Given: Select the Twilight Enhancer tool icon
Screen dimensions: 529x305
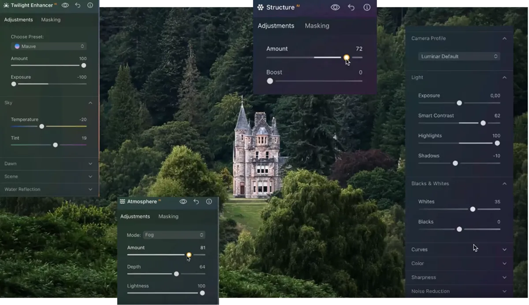Looking at the screenshot, I should coord(5,5).
